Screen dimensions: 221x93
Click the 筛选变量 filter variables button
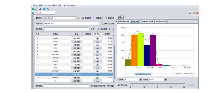102,29
